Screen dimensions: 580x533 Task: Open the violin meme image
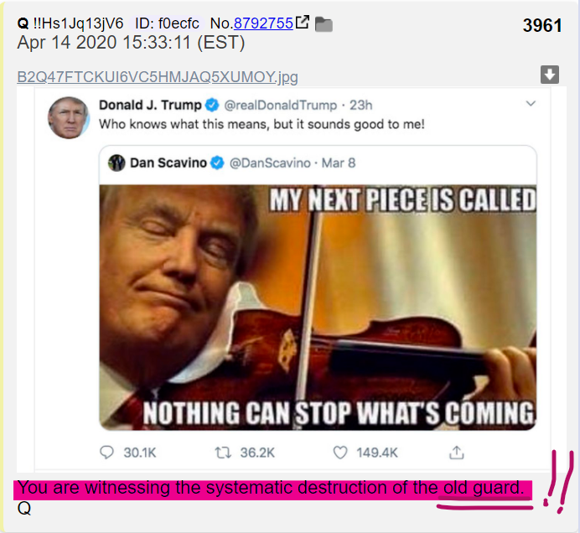[x=318, y=308]
